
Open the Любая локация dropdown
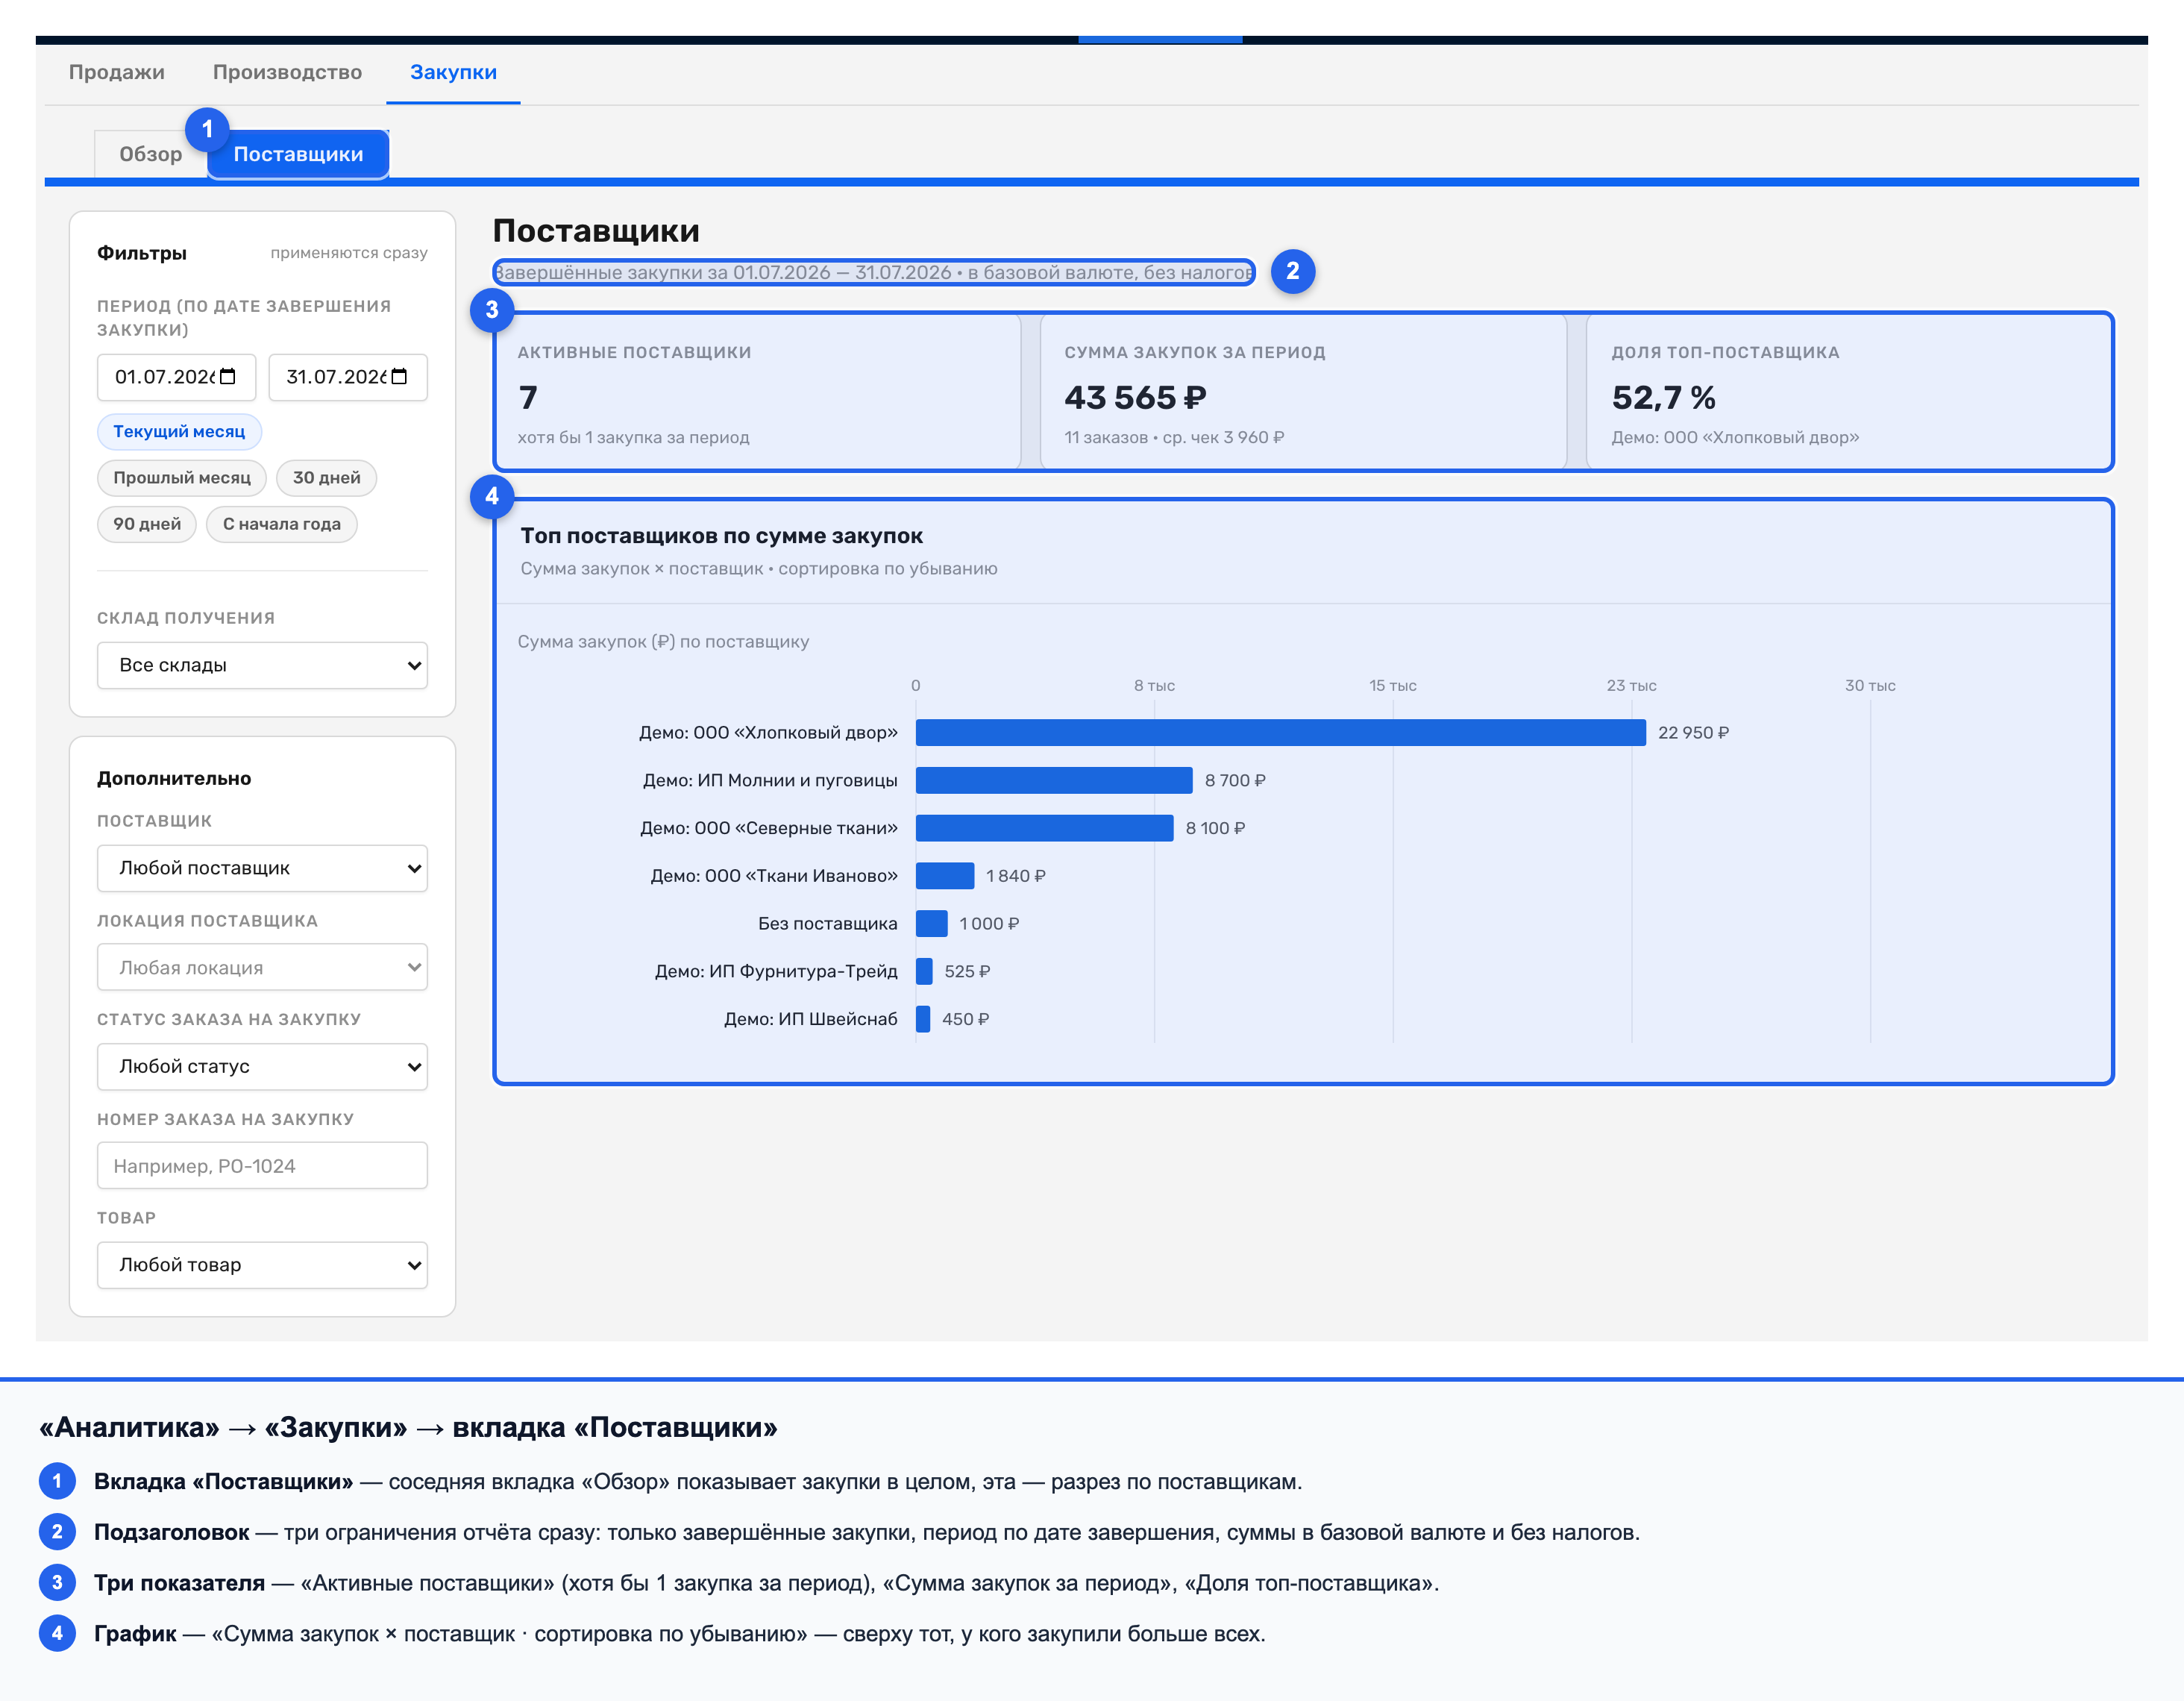262,967
